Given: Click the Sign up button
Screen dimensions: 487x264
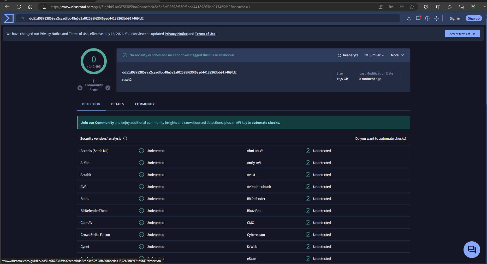Looking at the screenshot, I should [474, 18].
